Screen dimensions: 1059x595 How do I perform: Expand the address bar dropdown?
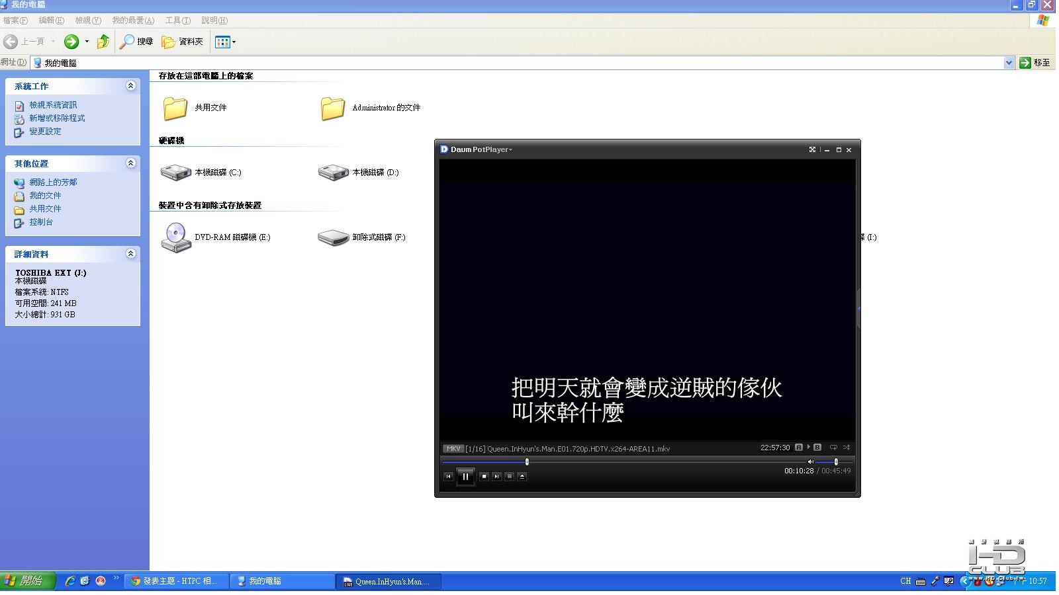coord(1009,63)
